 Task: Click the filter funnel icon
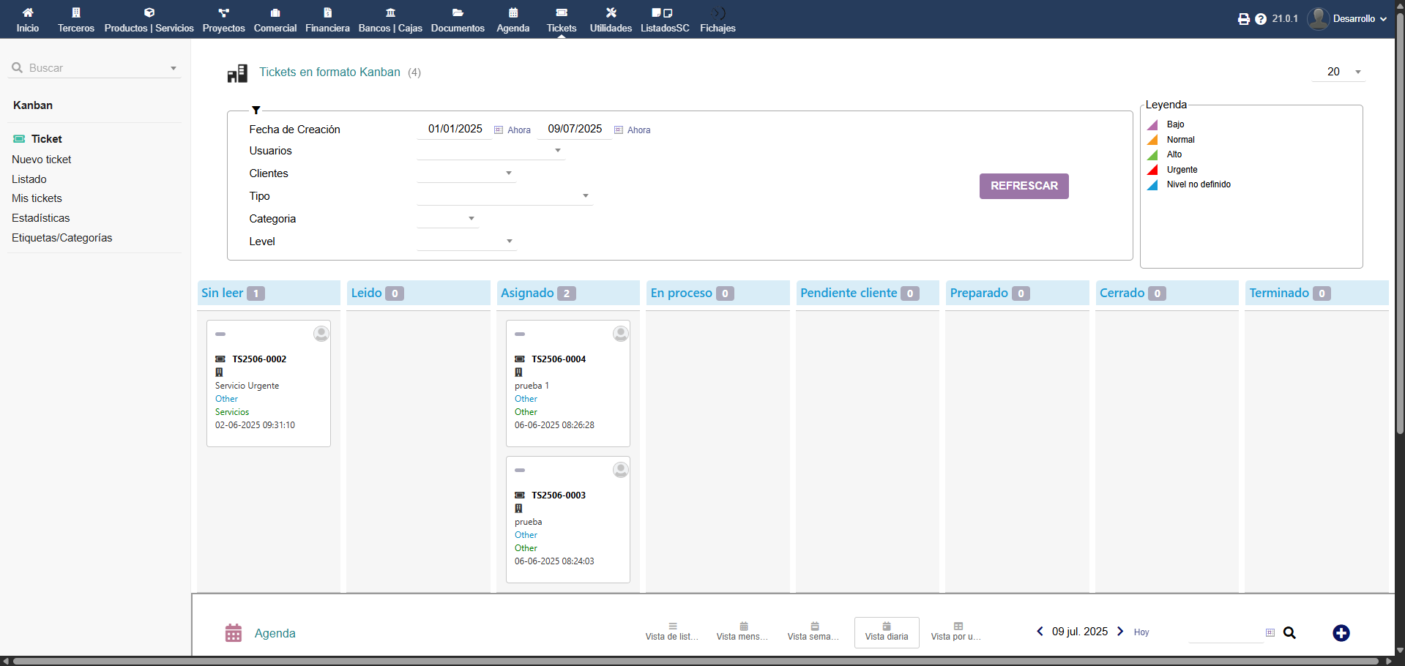click(256, 110)
